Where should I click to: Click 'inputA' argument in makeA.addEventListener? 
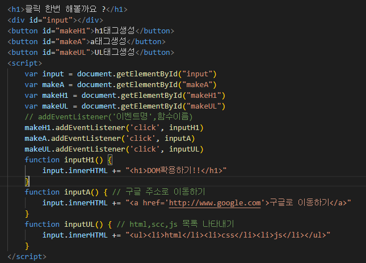click(x=178, y=138)
